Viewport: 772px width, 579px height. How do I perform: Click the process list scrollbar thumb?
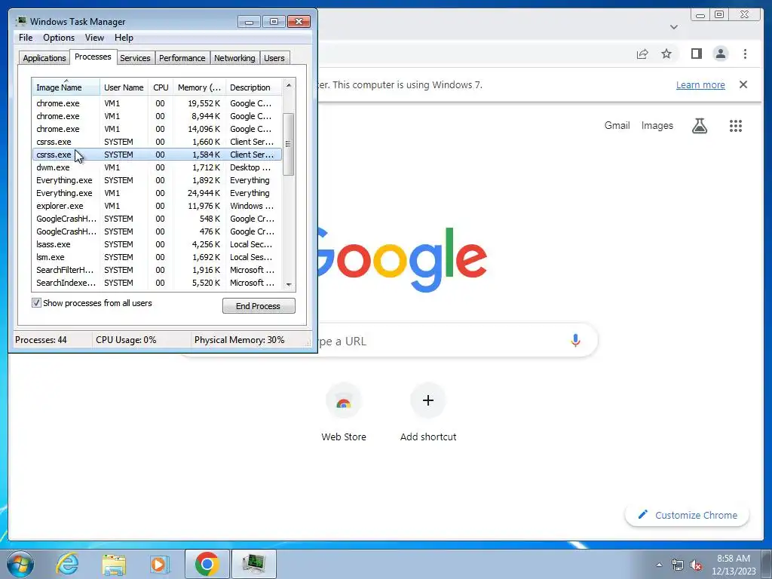click(289, 144)
